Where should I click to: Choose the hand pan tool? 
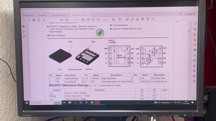pyautogui.click(x=88, y=19)
